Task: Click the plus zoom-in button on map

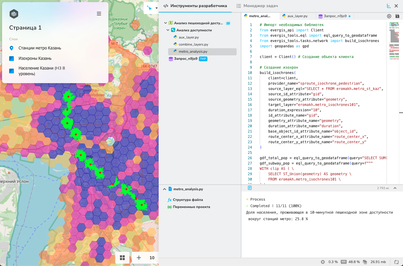Action: (x=139, y=258)
